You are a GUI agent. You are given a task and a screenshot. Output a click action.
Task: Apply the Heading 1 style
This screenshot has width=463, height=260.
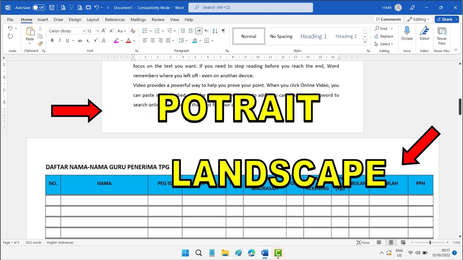pos(314,36)
